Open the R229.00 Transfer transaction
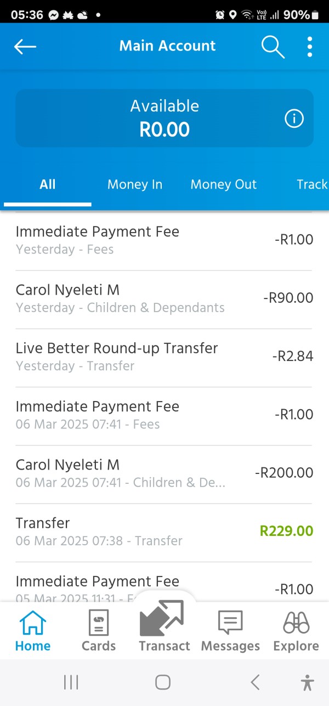Viewport: 329px width, 706px height. (164, 532)
